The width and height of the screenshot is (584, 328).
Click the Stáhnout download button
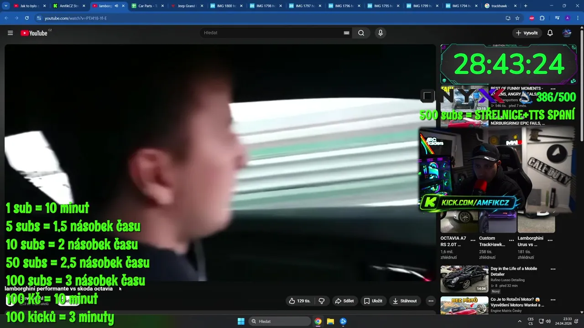coord(405,301)
